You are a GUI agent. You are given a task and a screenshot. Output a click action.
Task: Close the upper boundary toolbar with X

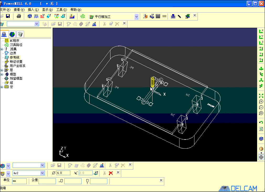[x=124, y=23]
